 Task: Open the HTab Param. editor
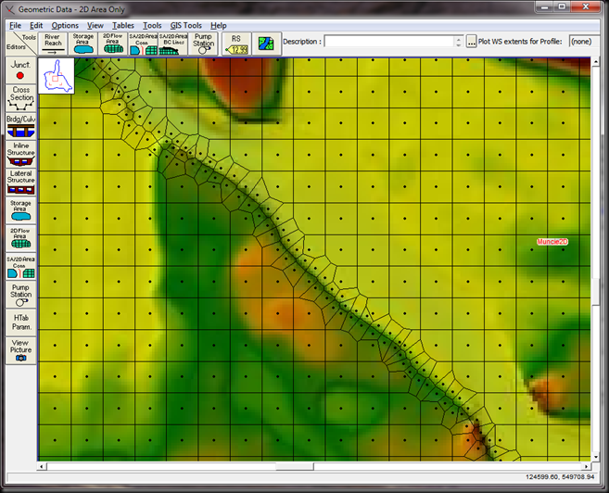click(20, 321)
